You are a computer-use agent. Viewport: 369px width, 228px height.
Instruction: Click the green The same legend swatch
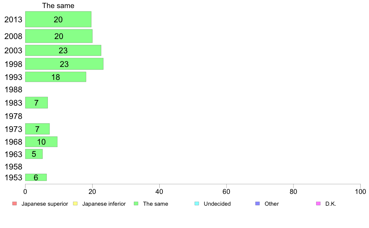click(x=136, y=204)
